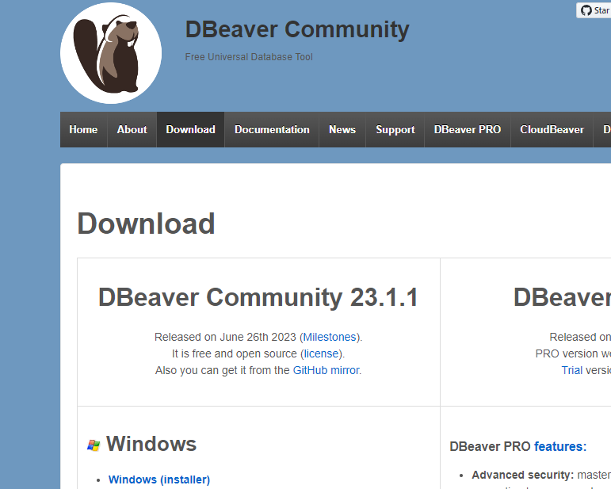
Task: Open the Support menu item
Action: [x=395, y=129]
